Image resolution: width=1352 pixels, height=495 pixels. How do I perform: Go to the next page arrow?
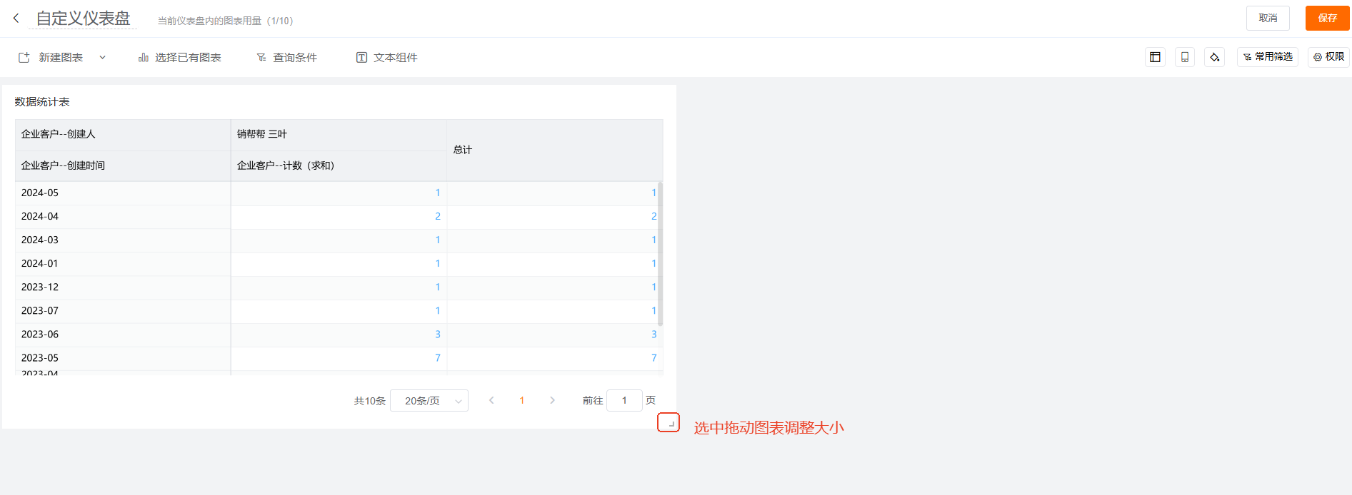tap(552, 401)
